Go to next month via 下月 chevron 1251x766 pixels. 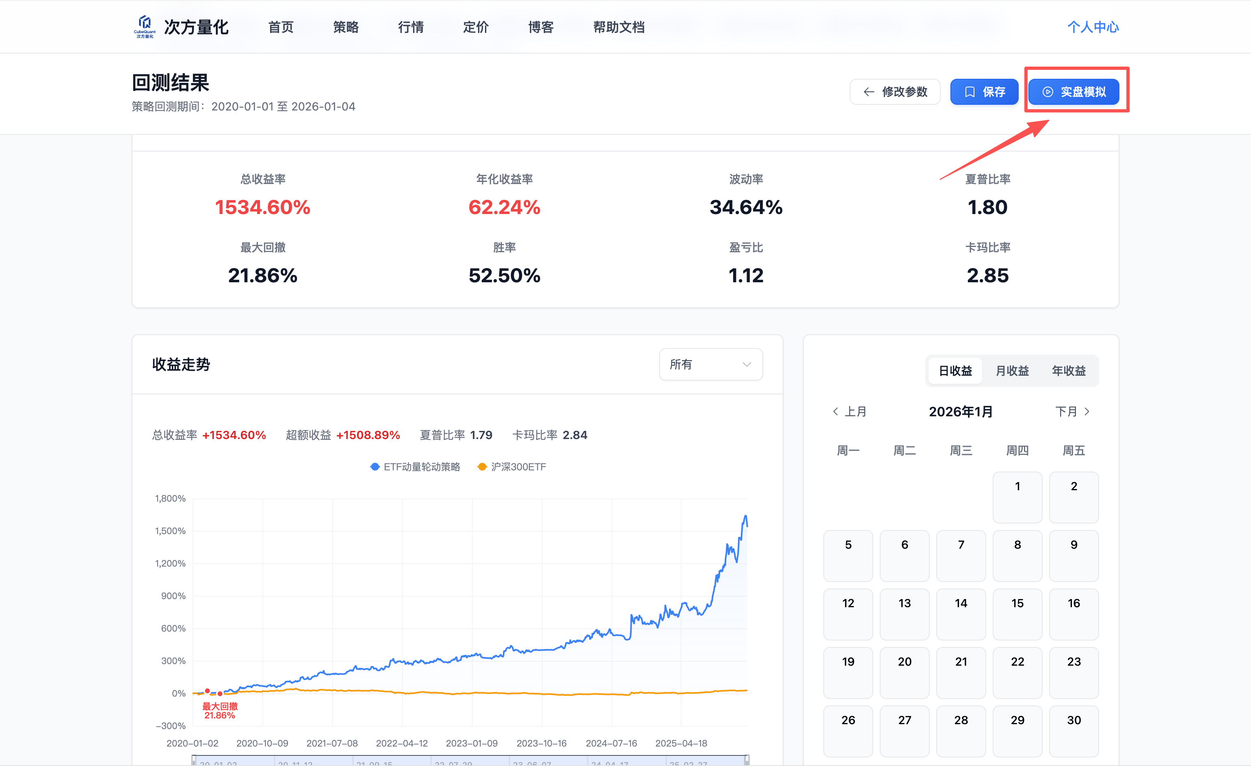(x=1087, y=412)
